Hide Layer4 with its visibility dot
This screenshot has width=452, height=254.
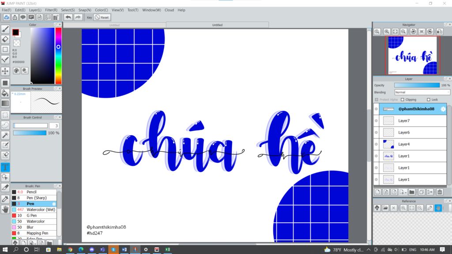376,144
